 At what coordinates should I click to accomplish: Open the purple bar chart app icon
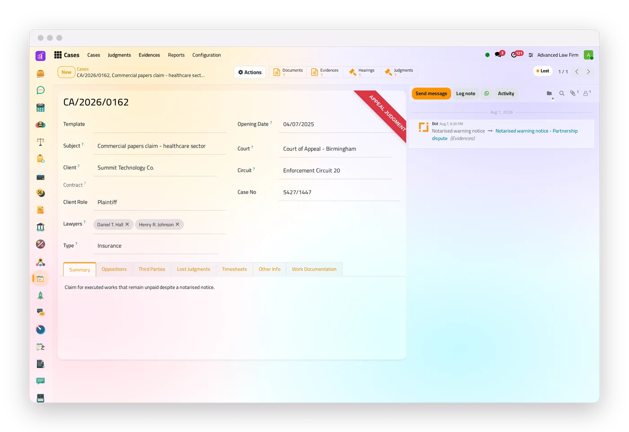(40, 56)
